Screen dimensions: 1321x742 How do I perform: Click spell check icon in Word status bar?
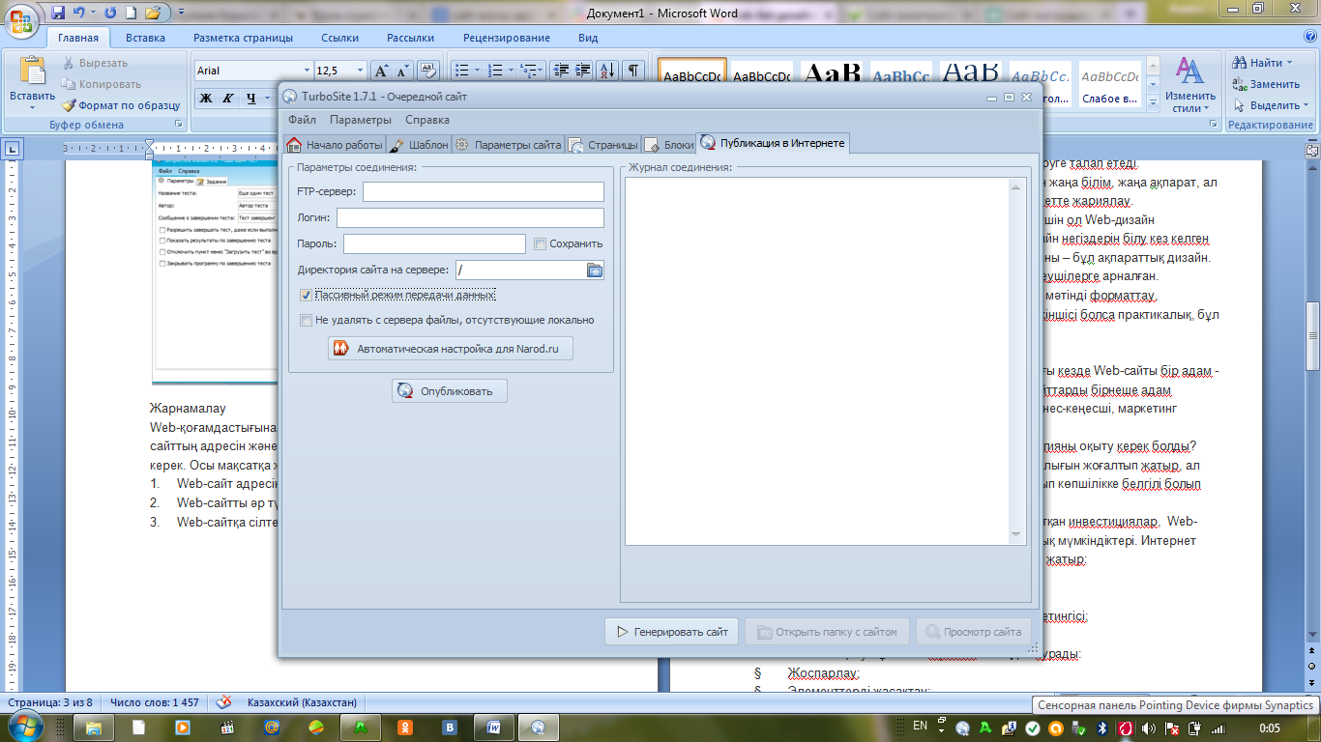coord(223,702)
